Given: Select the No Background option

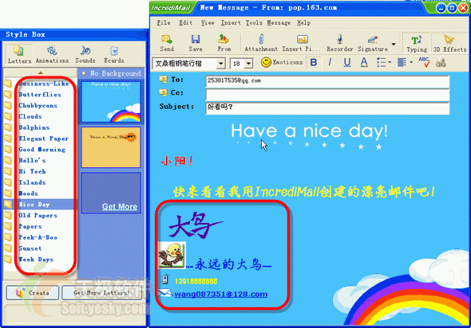Looking at the screenshot, I should point(111,73).
